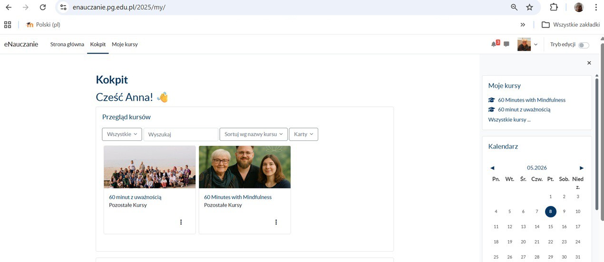Select day 1 in the calendar
604x262 pixels.
(550, 196)
